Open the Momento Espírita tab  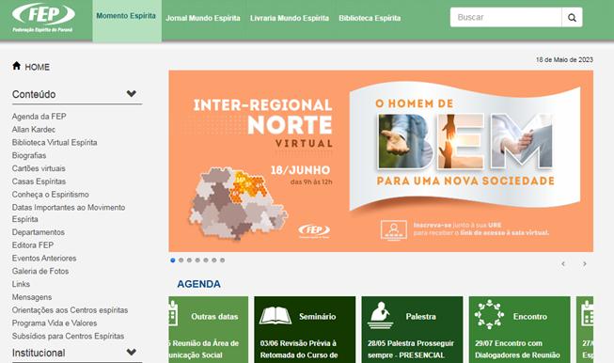tap(126, 16)
